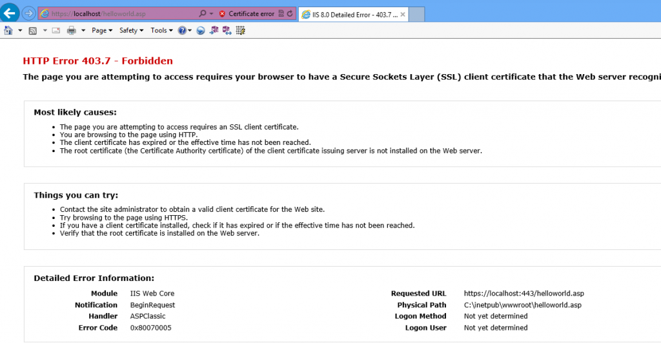The width and height of the screenshot is (661, 344).
Task: Close the IIS 8.0 Detailed Error tab
Action: (403, 15)
